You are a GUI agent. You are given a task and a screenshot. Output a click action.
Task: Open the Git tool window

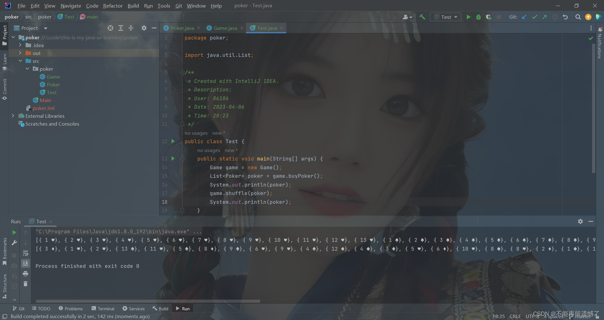coord(19,309)
